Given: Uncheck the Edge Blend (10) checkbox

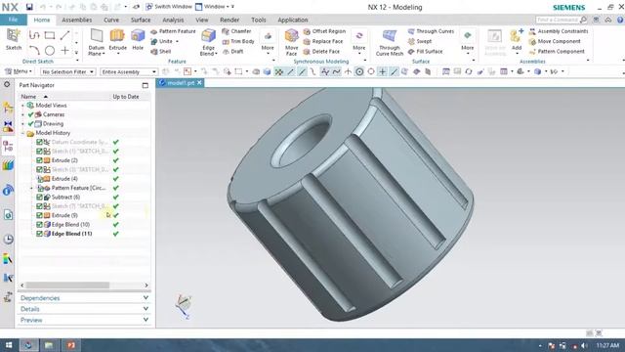Looking at the screenshot, I should (x=39, y=225).
